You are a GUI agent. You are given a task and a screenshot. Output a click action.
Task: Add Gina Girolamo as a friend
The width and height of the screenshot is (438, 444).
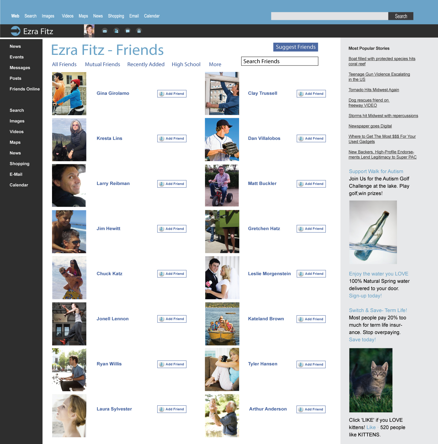point(172,94)
